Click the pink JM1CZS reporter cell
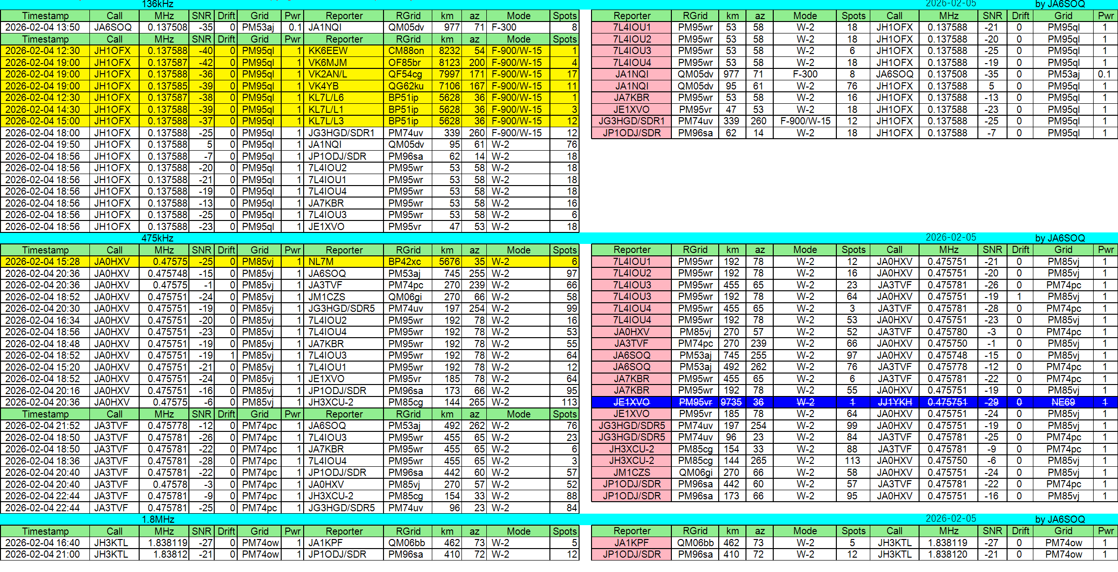The image size is (1118, 572). (x=631, y=473)
